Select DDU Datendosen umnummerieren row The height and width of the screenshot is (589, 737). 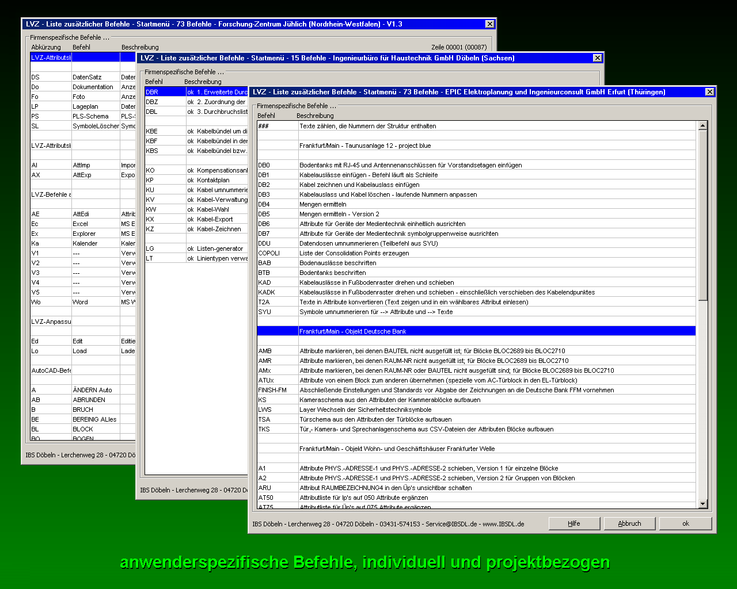click(476, 243)
